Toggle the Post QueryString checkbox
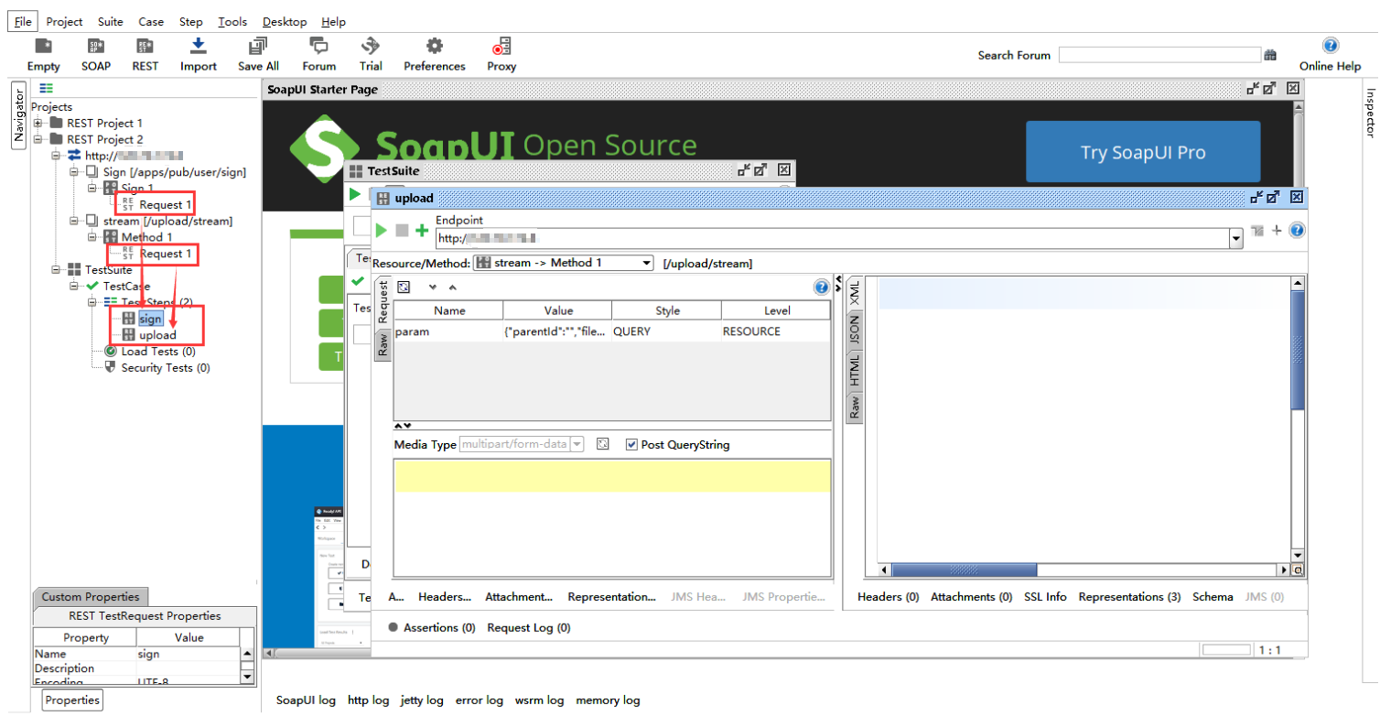This screenshot has width=1380, height=716. click(631, 445)
